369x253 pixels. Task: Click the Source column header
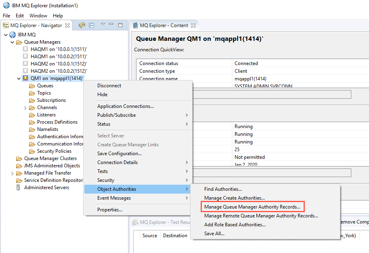150,236
